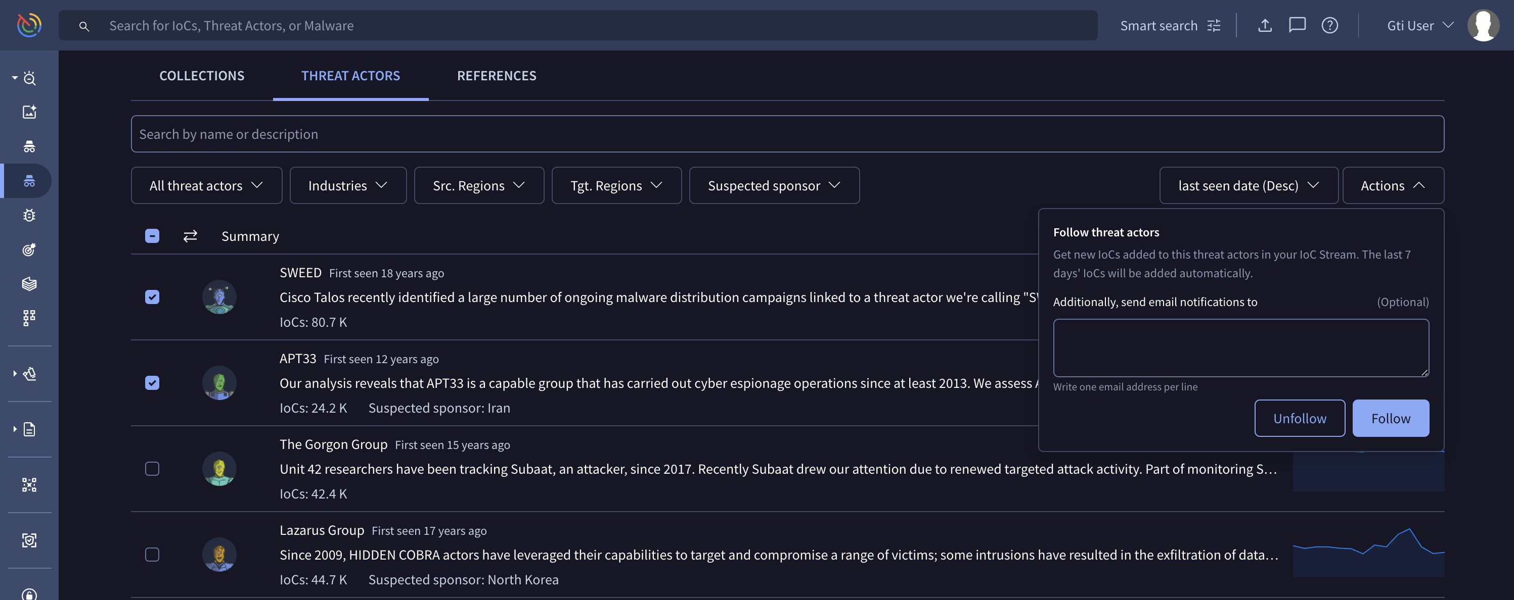Check The Gorgon Group row checkbox
The image size is (1514, 600).
click(x=152, y=469)
